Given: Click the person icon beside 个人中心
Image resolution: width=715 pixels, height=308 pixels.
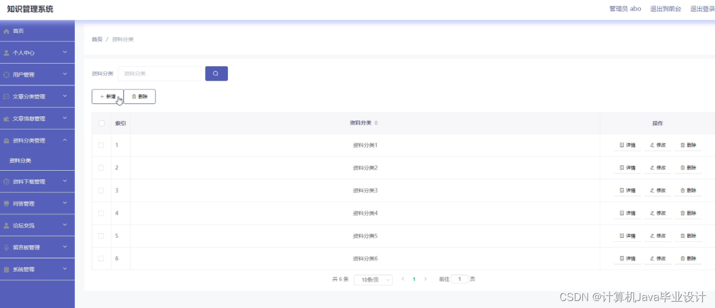Looking at the screenshot, I should 6,53.
